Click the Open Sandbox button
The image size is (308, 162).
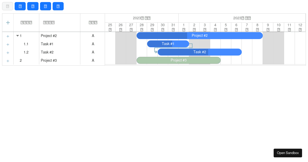pos(288,153)
